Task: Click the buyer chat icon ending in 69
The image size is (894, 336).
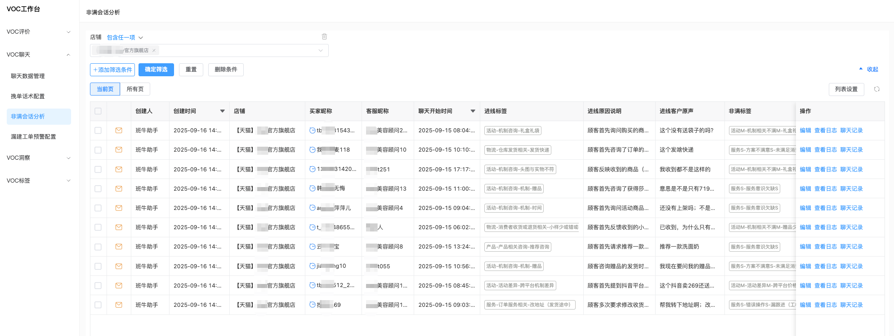Action: point(313,305)
